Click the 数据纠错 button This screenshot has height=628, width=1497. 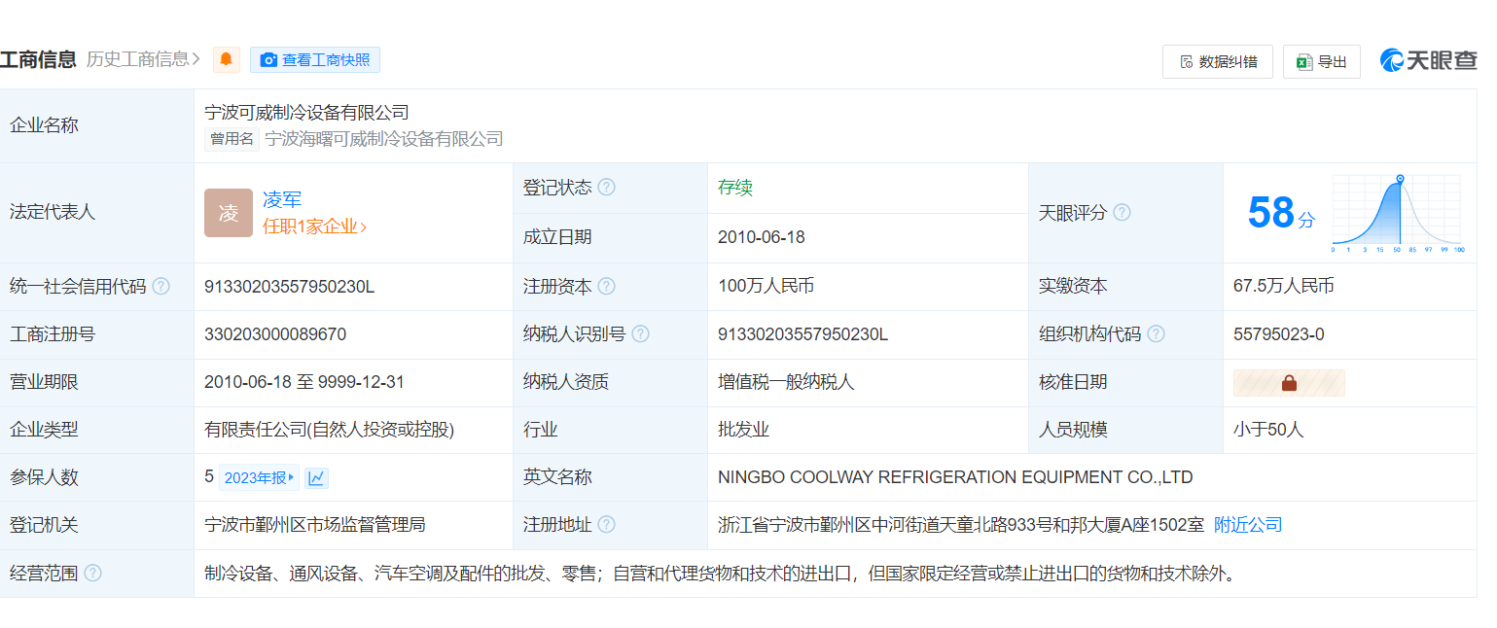coord(1218,61)
